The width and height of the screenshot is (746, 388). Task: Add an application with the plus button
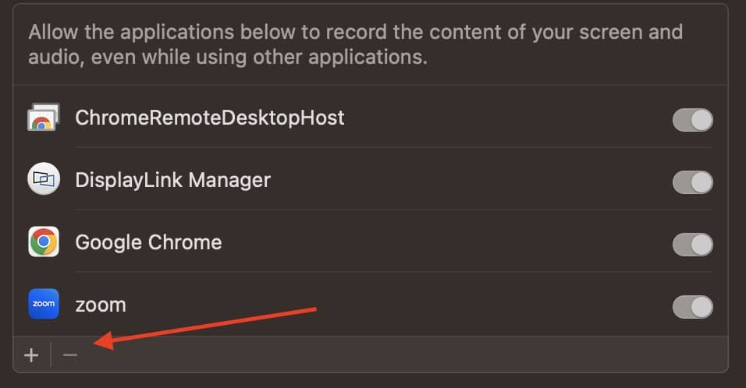[31, 355]
